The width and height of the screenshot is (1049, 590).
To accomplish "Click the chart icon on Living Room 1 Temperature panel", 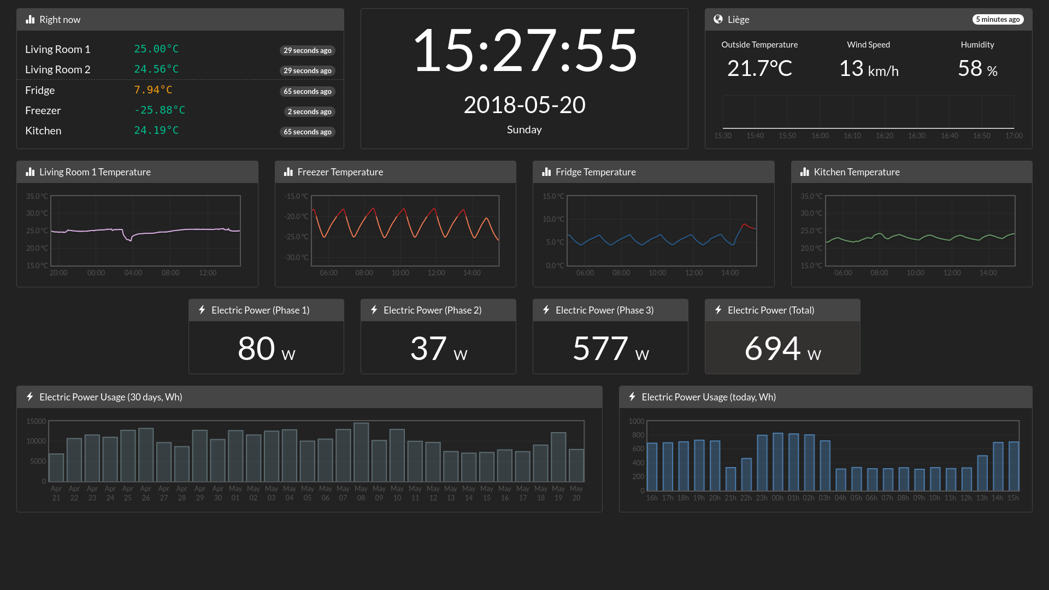I will pos(30,172).
